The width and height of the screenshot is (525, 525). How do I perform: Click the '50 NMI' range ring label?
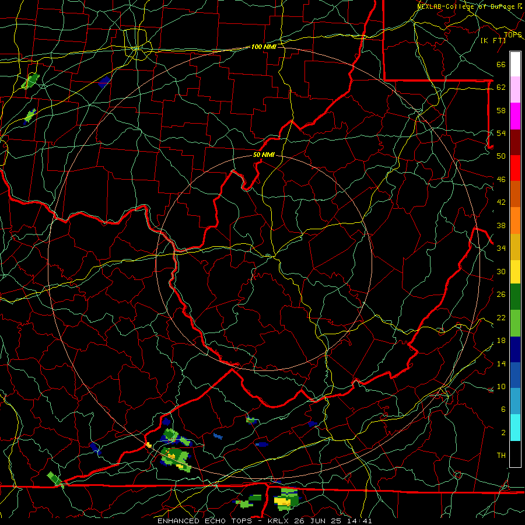click(264, 155)
